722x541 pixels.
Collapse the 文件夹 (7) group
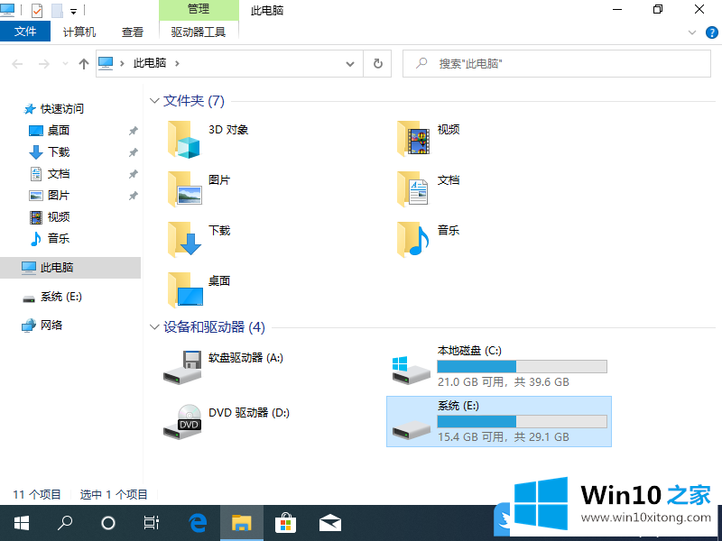click(154, 101)
